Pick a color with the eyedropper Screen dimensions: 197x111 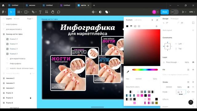click(x=128, y=72)
